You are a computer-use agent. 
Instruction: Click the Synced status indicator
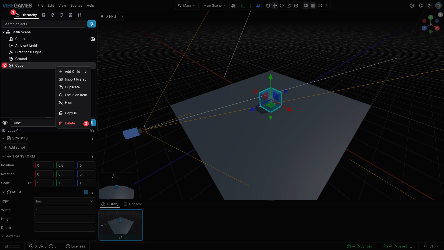point(359,246)
